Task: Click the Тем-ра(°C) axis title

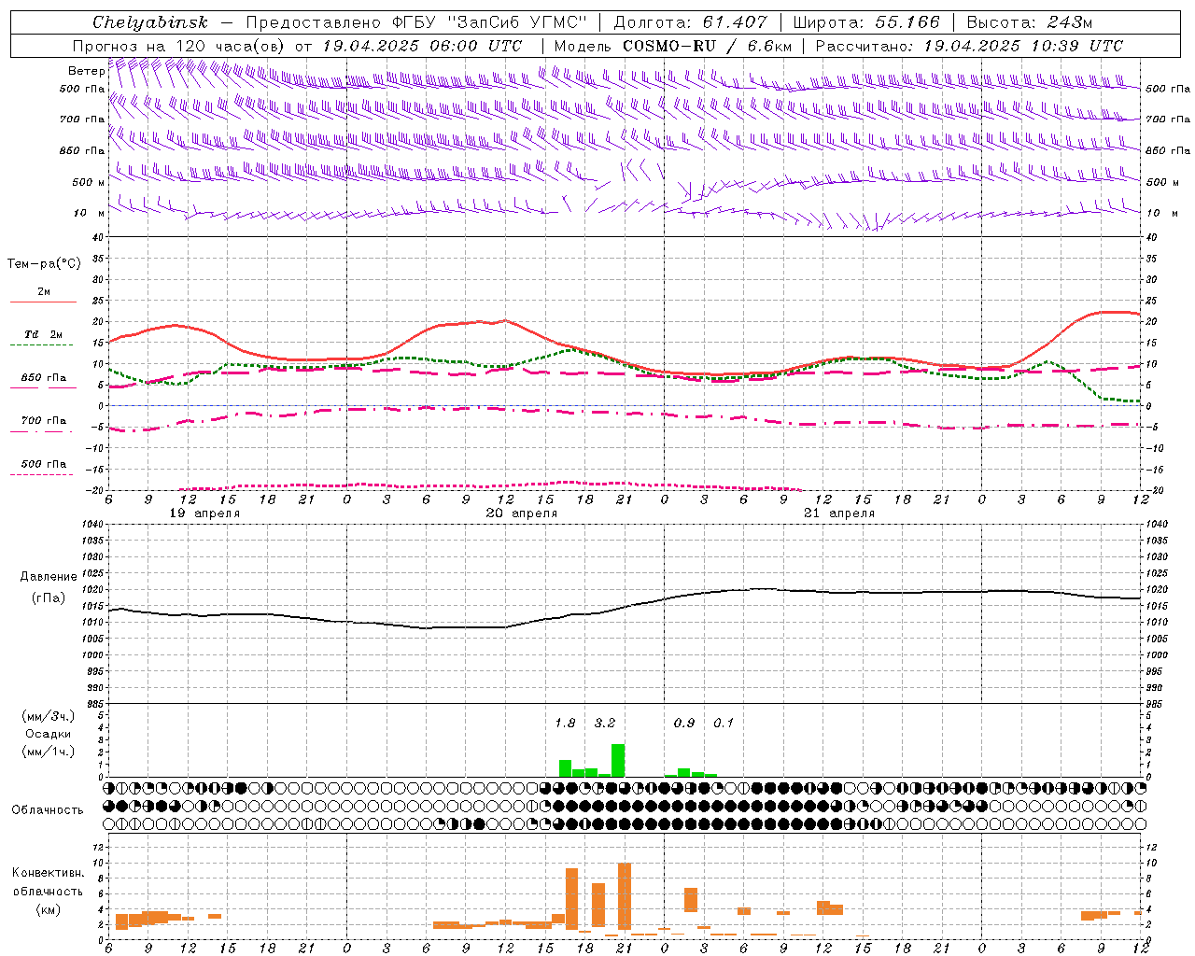Action: click(44, 264)
